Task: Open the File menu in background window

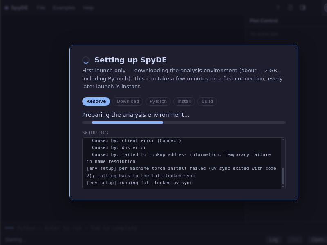Action: point(41,8)
